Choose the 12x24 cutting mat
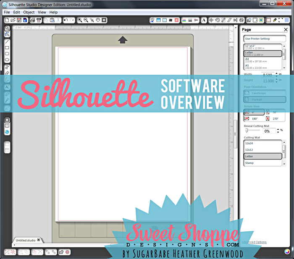 (x=262, y=144)
